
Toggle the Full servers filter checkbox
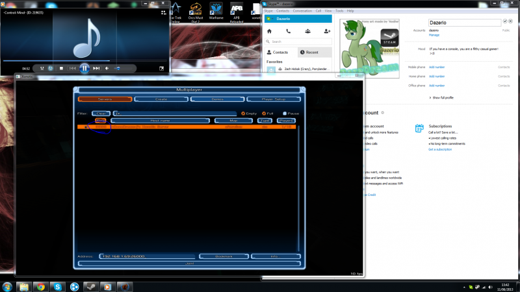[x=262, y=113]
